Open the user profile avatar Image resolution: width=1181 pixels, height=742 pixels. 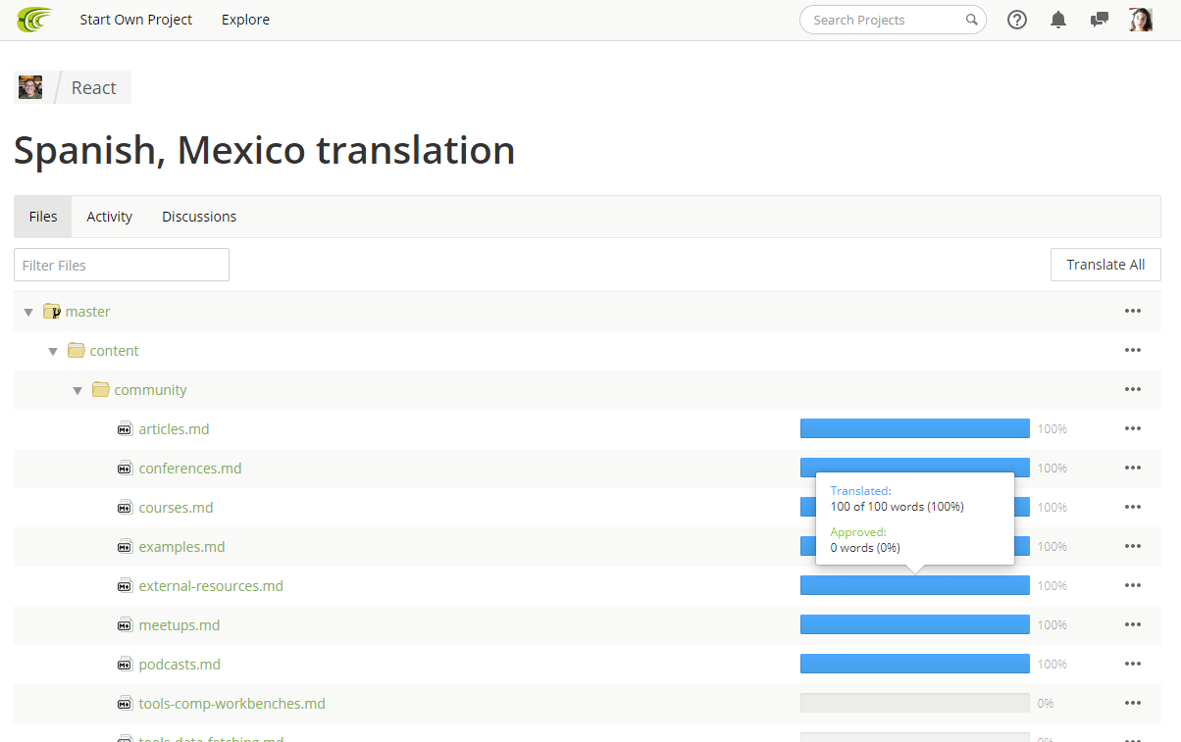pyautogui.click(x=1141, y=20)
